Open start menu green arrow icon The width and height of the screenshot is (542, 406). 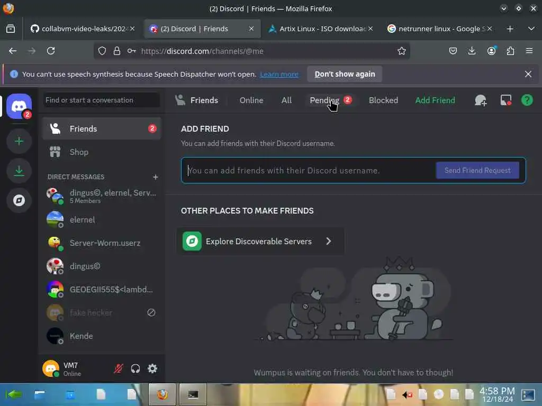14,394
